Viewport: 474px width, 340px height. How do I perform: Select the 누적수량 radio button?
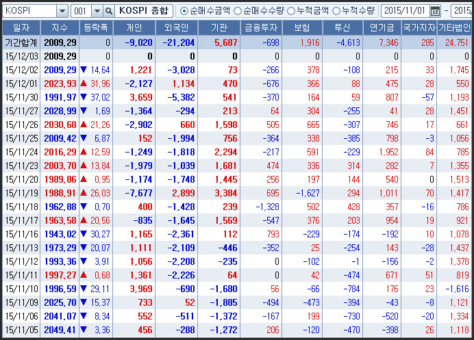coord(336,11)
